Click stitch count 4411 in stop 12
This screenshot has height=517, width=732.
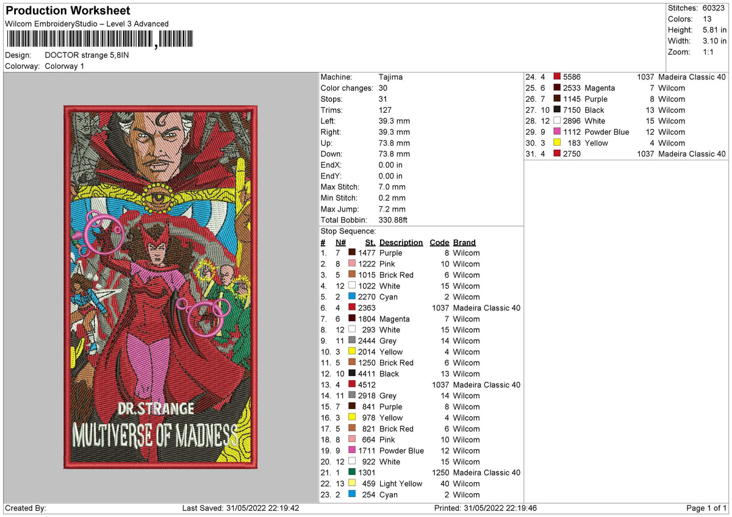pos(367,374)
